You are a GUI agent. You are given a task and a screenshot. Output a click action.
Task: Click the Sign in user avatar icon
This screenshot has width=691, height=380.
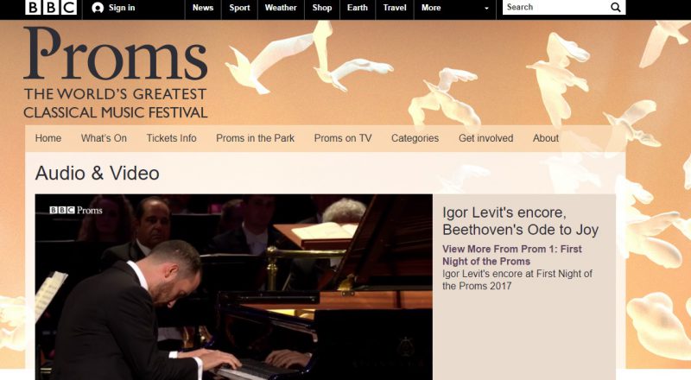(98, 8)
